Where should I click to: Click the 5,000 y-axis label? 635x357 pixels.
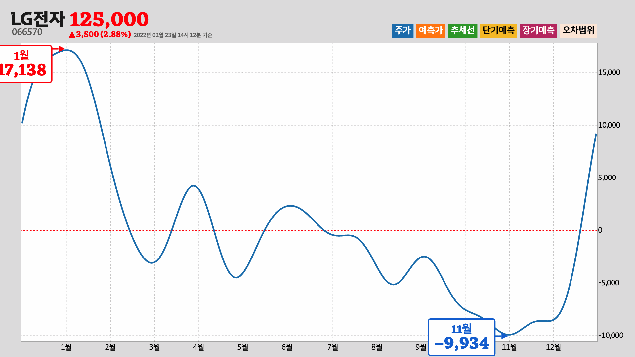coord(607,178)
